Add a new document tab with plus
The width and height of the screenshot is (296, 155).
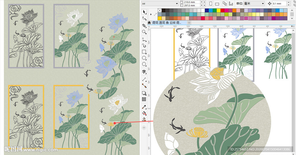(189, 22)
